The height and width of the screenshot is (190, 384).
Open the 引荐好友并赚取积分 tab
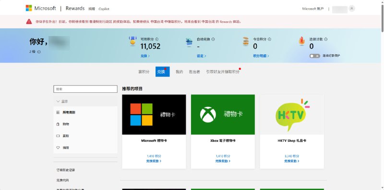tap(223, 72)
